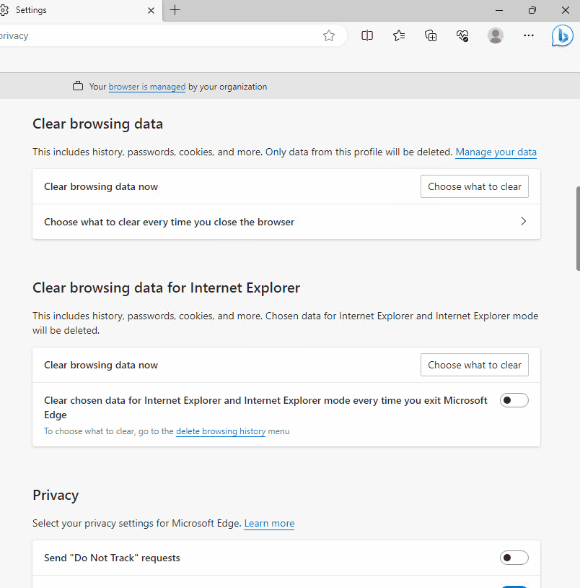Screen dimensions: 580x588
Task: Open Split screen view from toolbar
Action: 367,35
